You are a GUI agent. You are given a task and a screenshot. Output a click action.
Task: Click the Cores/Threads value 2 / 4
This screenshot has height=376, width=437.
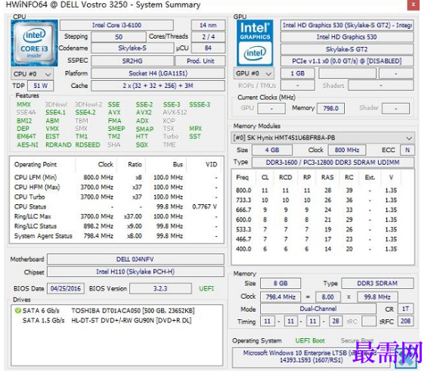coord(208,37)
